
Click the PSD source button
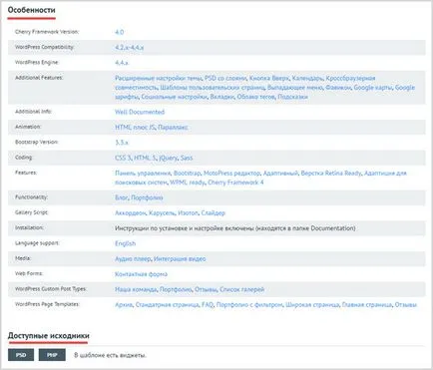(21, 355)
